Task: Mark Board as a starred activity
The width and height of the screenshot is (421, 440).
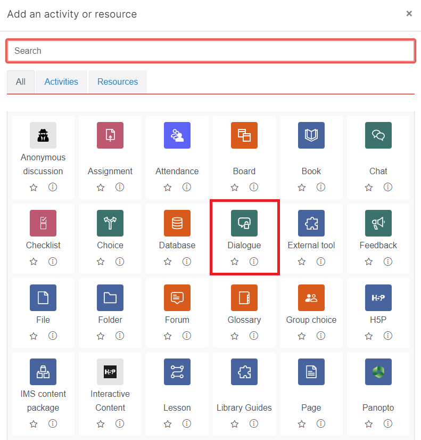Action: pyautogui.click(x=235, y=187)
